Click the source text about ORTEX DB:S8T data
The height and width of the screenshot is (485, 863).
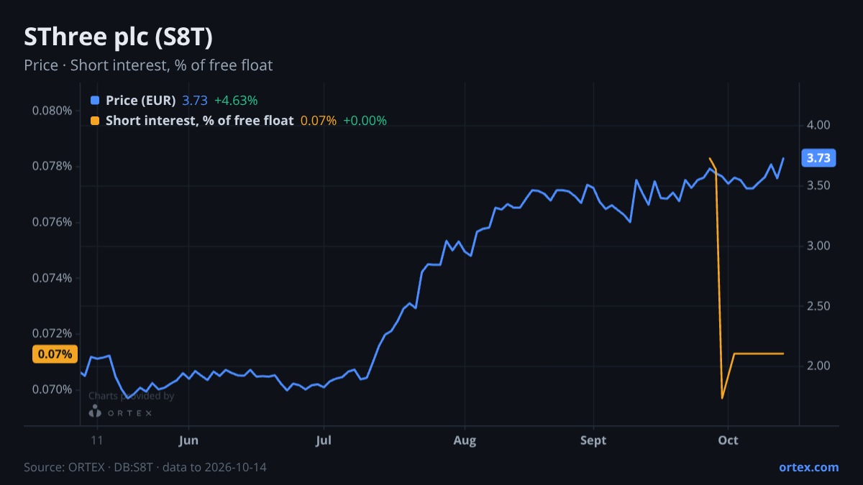click(145, 467)
